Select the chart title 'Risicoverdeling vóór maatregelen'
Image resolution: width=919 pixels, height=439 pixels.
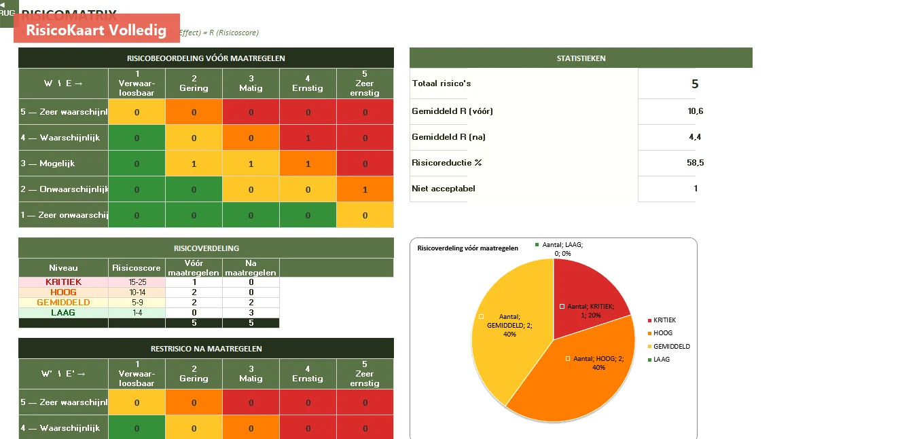click(467, 248)
